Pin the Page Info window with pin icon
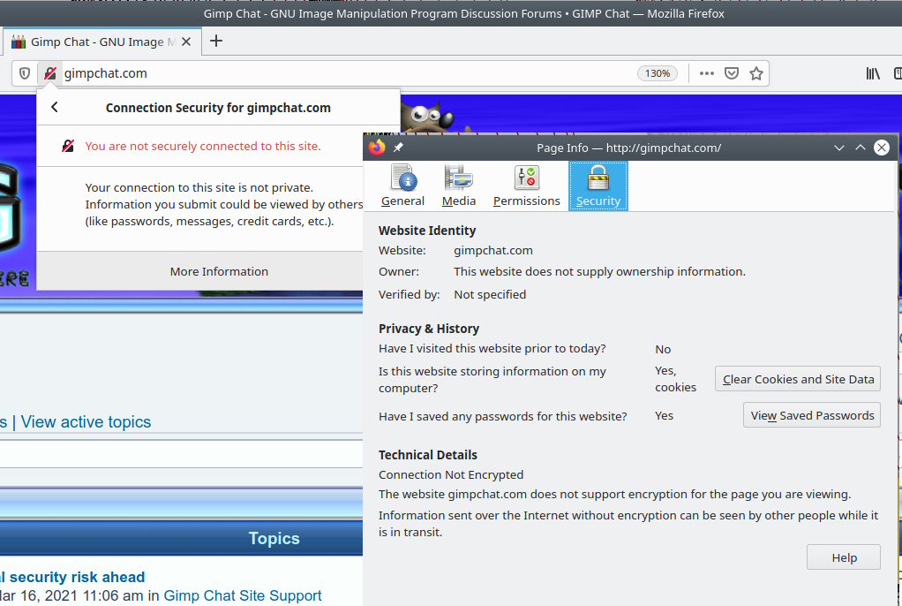Screen dimensions: 902x606 [398, 148]
